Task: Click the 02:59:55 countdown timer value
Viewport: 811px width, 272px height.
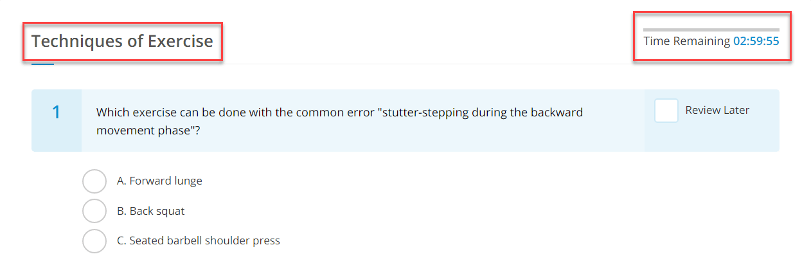Action: 756,41
